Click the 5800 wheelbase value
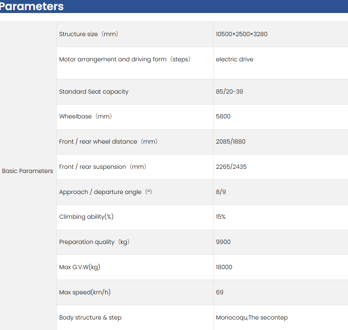This screenshot has height=330, width=348. click(x=223, y=116)
